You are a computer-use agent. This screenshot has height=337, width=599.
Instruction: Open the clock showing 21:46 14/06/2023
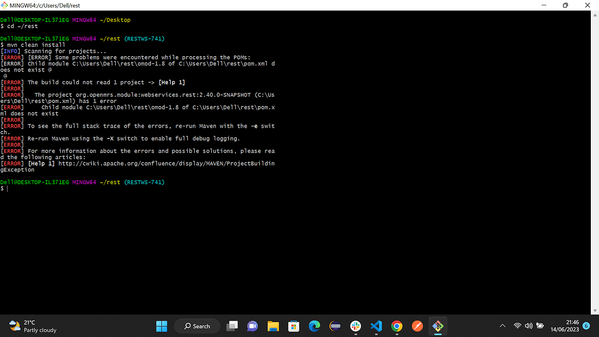(564, 326)
